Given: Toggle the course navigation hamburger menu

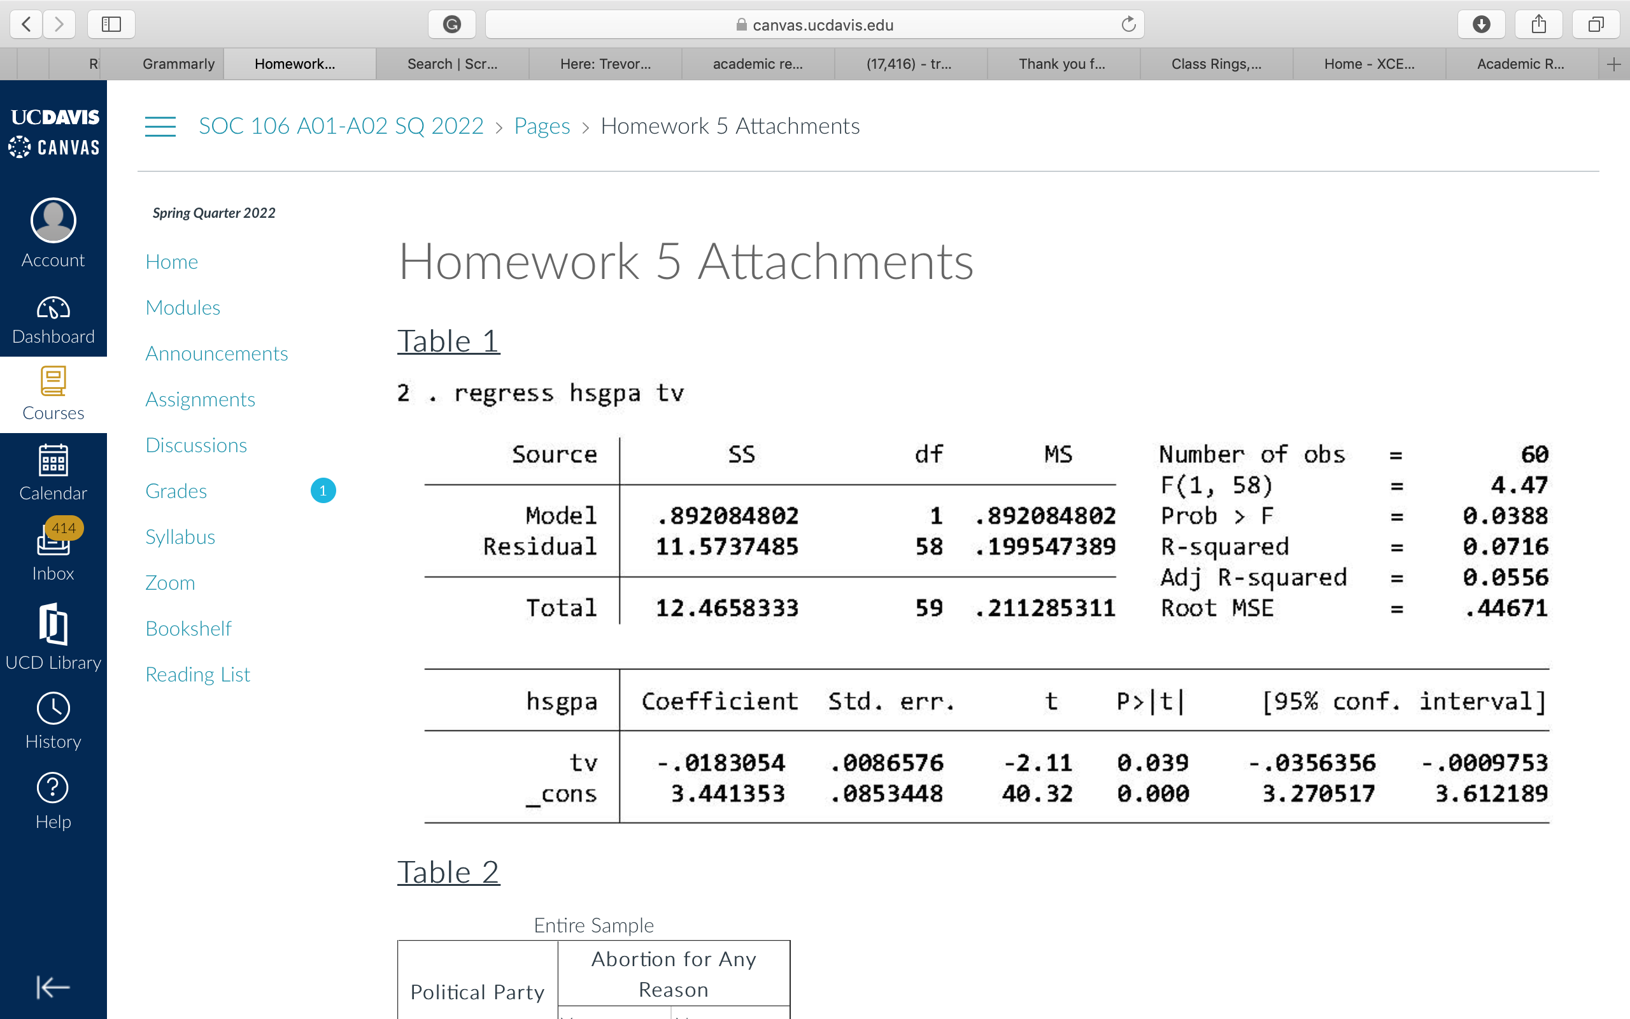Looking at the screenshot, I should pyautogui.click(x=160, y=127).
